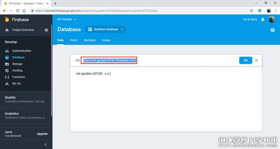Image resolution: width=280 pixels, height=149 pixels.
Task: Switch to the Data tab
Action: 60,40
